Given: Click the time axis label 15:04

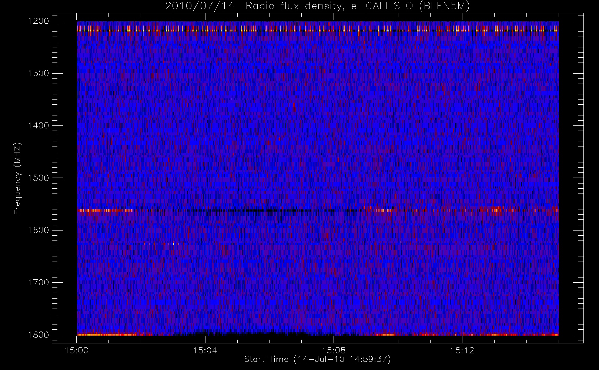Looking at the screenshot, I should 205,350.
